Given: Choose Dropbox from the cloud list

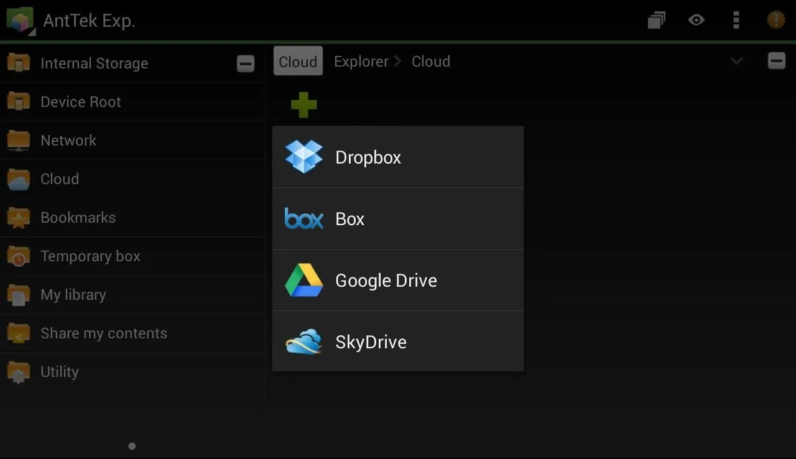Looking at the screenshot, I should click(x=398, y=157).
